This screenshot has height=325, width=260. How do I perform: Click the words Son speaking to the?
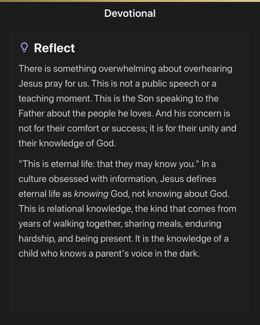(178, 99)
